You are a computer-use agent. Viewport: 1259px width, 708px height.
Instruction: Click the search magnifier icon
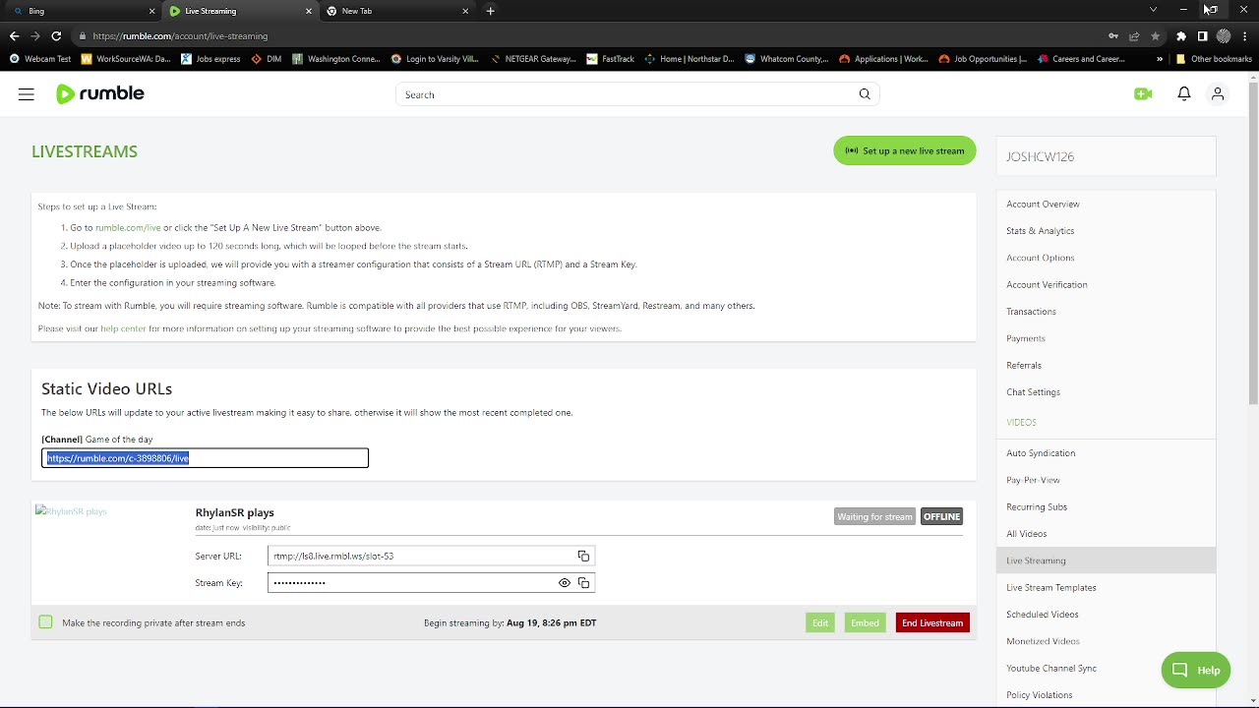tap(865, 94)
